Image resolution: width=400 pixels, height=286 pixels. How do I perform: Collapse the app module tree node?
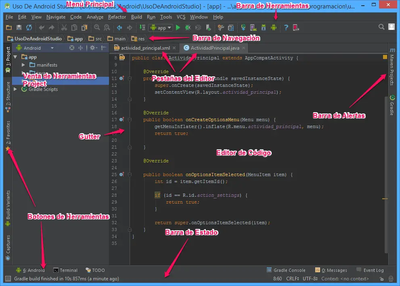point(15,57)
